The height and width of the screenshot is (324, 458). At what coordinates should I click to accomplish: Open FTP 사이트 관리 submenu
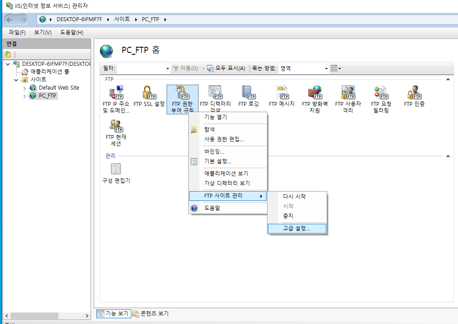(x=228, y=196)
